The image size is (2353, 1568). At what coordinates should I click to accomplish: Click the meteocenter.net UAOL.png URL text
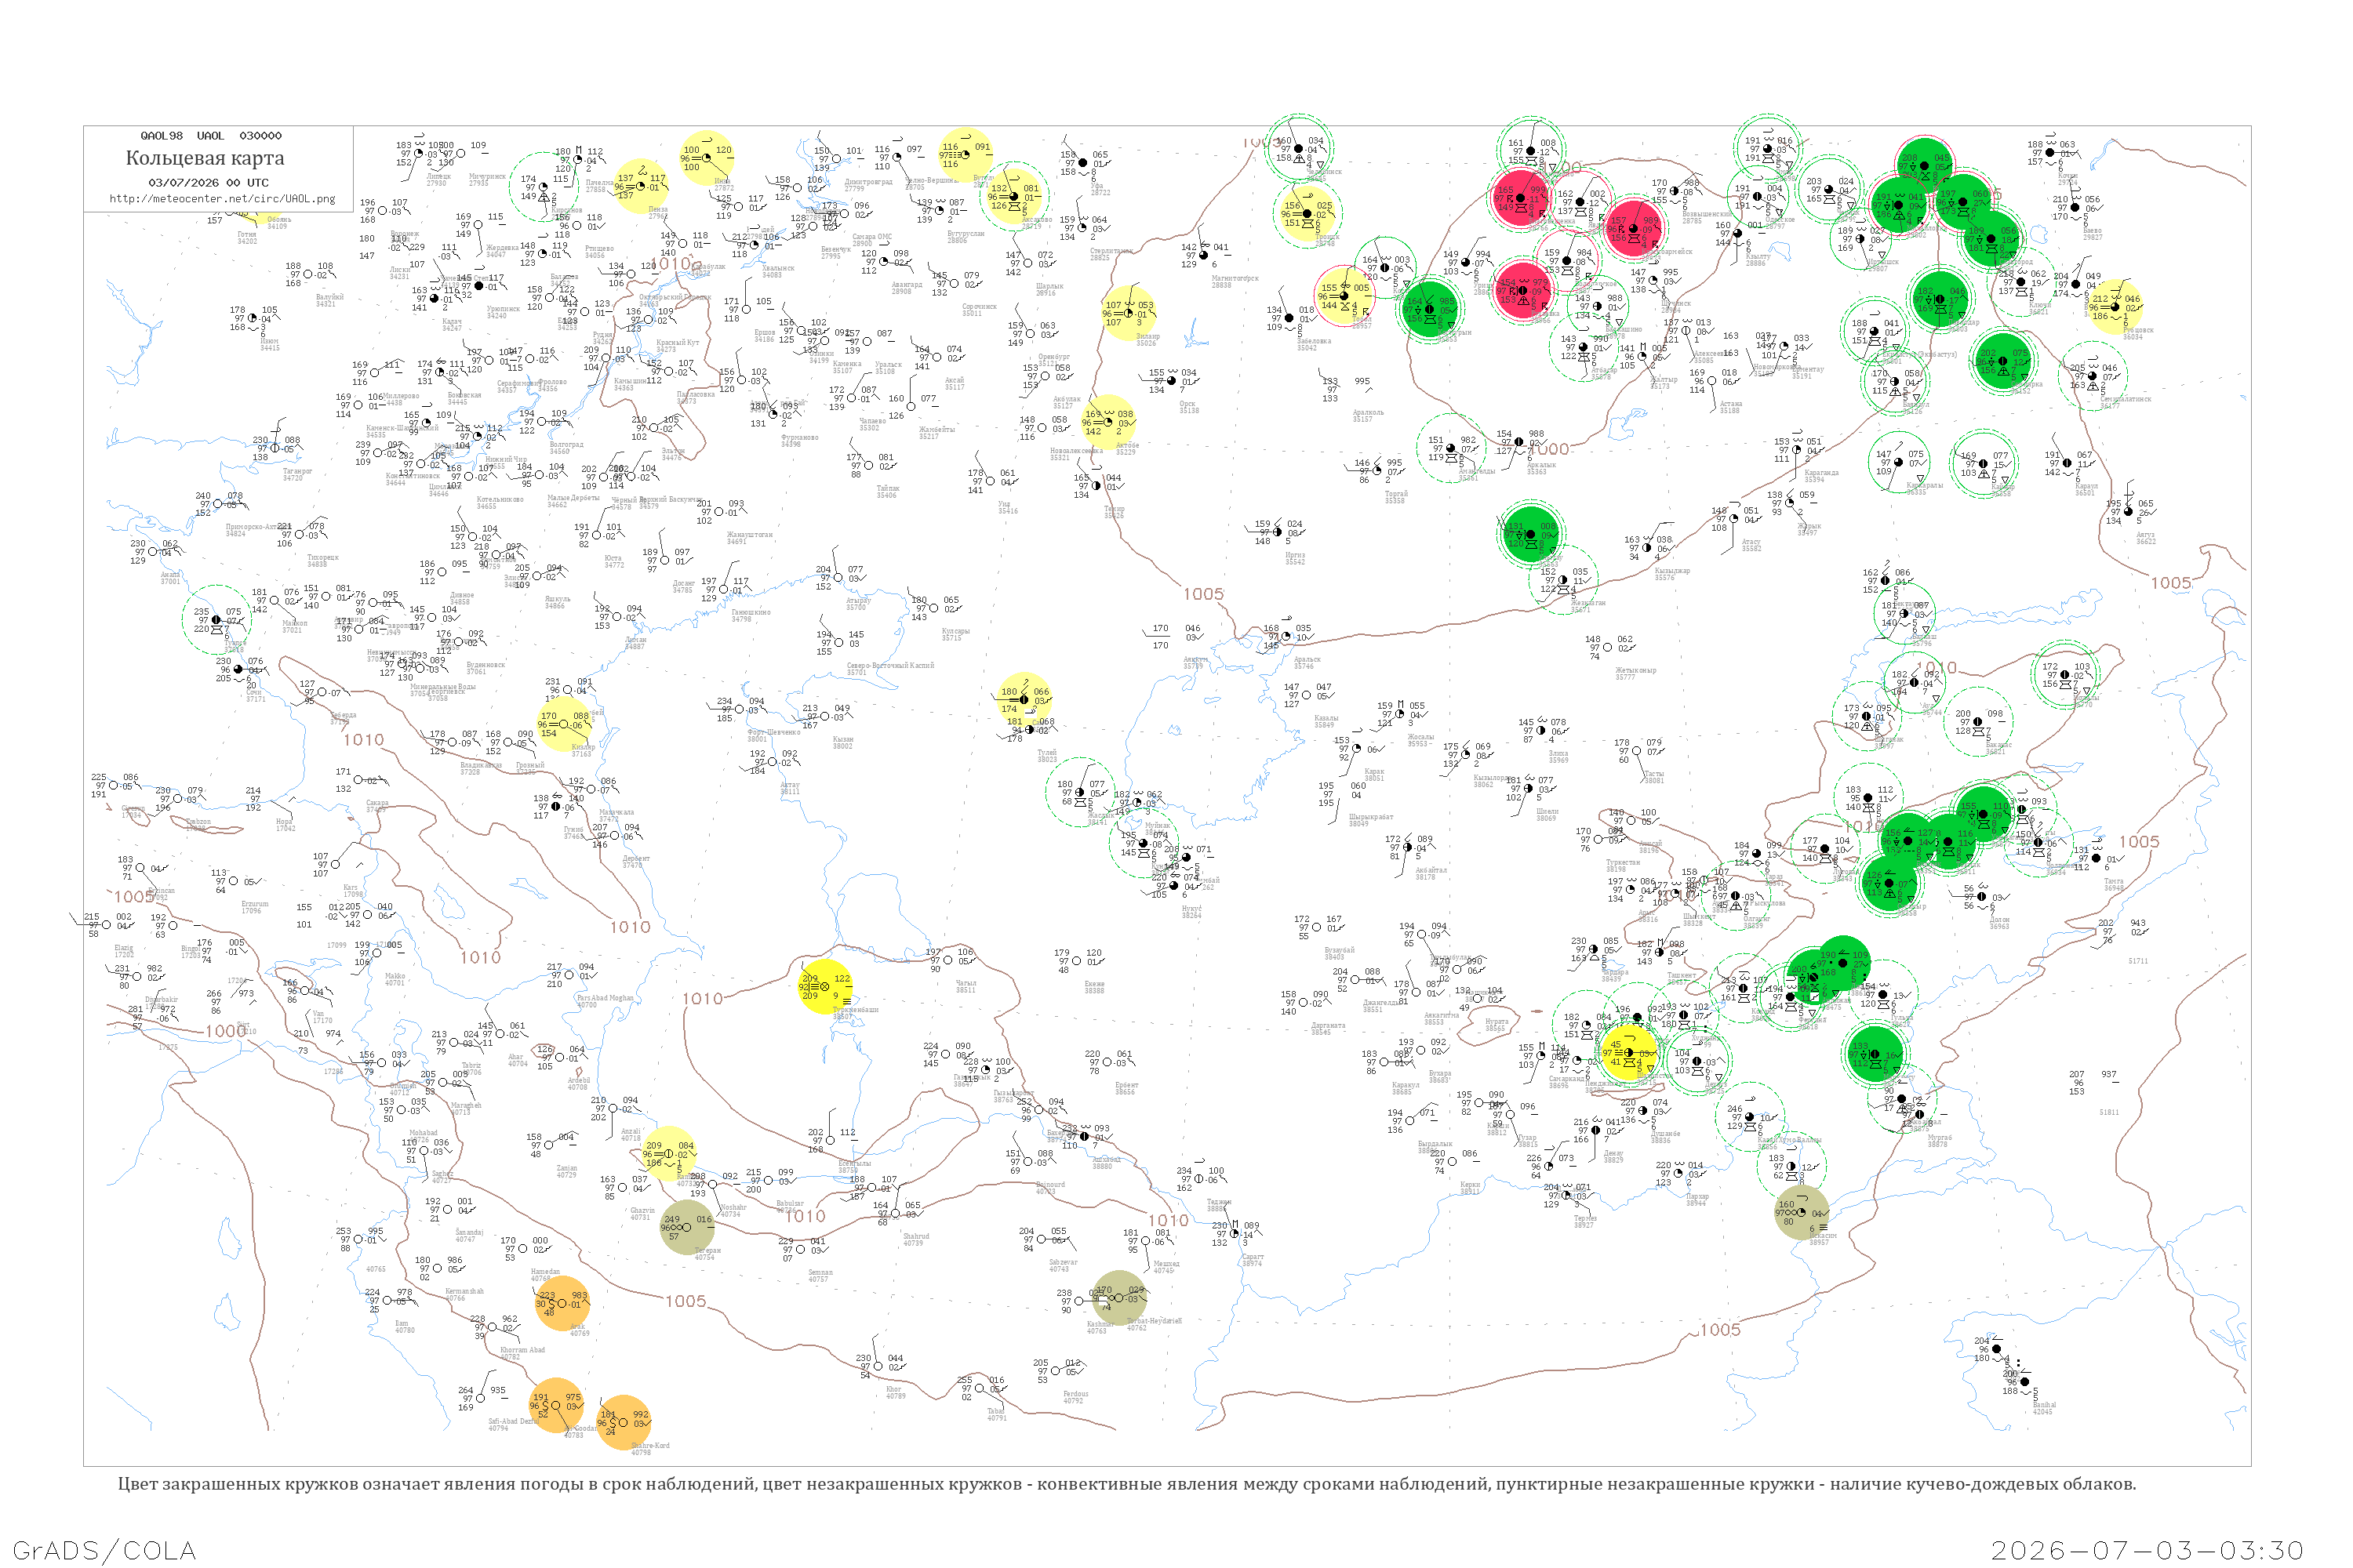pos(222,199)
